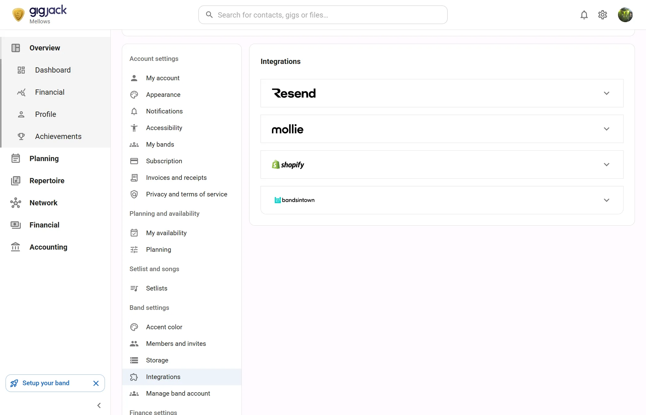
Task: Click the gigjack logo
Action: [x=39, y=14]
